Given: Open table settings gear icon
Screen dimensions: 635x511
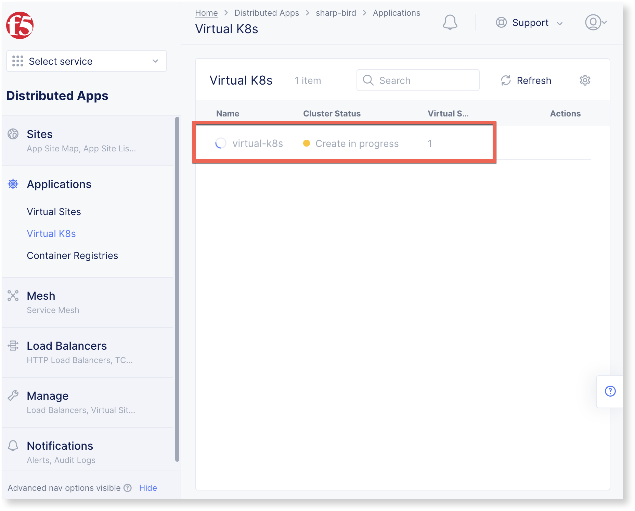Looking at the screenshot, I should tap(585, 80).
